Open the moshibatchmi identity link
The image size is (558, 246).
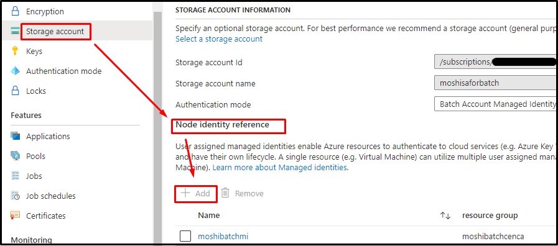click(x=223, y=236)
